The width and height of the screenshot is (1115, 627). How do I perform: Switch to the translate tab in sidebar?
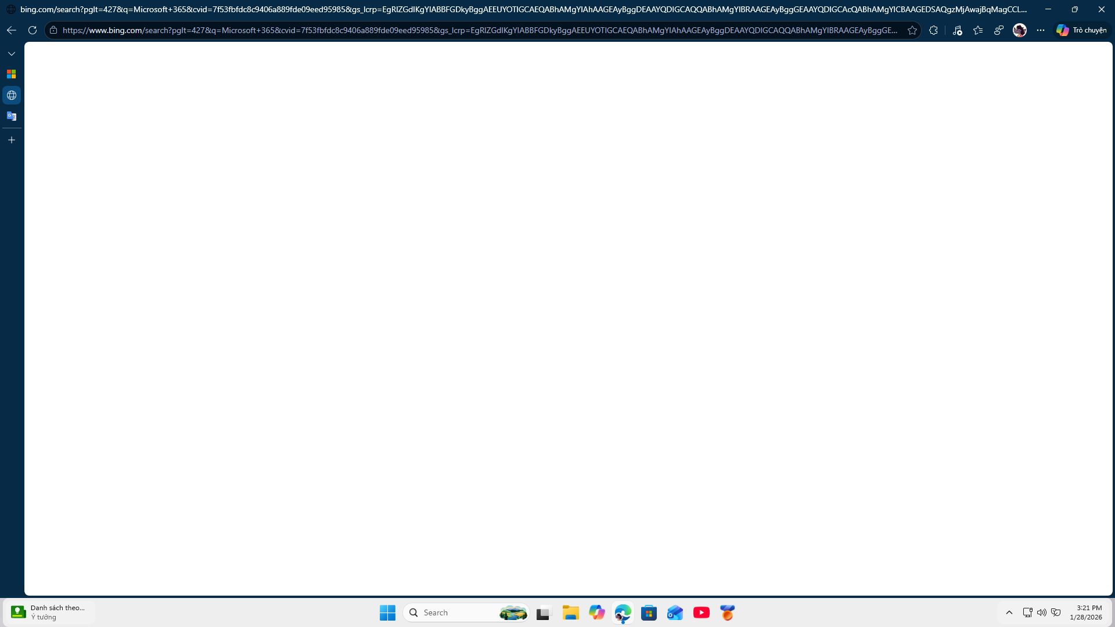tap(12, 116)
